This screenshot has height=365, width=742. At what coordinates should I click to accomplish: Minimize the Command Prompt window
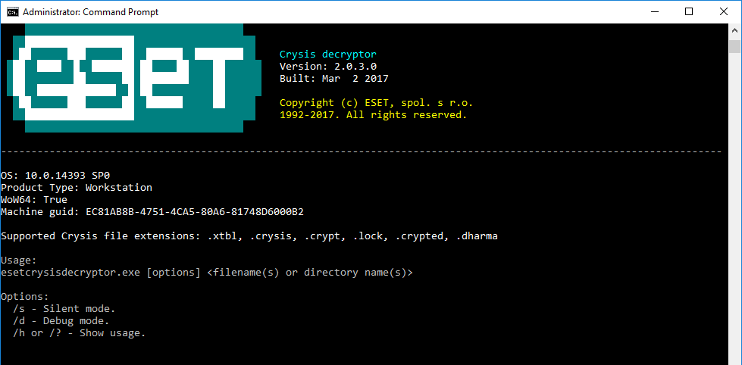pyautogui.click(x=654, y=12)
